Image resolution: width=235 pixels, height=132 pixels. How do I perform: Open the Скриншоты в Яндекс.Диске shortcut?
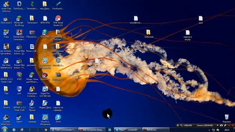[x=45, y=63]
